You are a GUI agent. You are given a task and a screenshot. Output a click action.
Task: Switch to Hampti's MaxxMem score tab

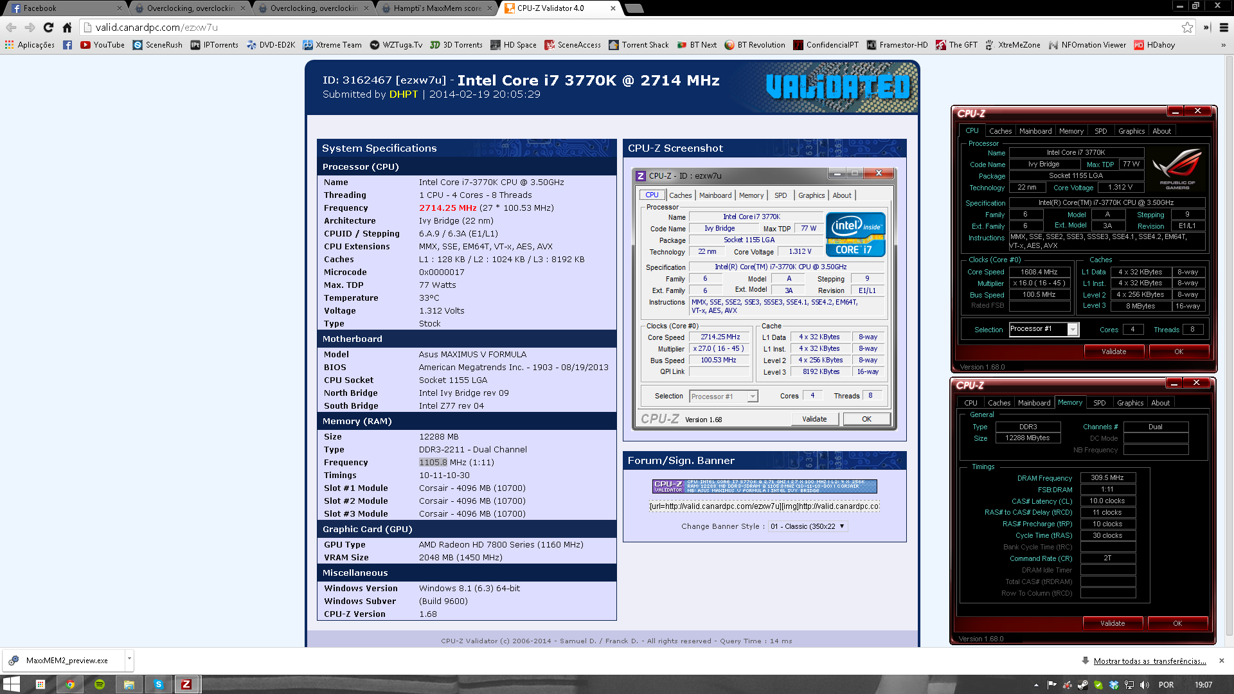437,8
